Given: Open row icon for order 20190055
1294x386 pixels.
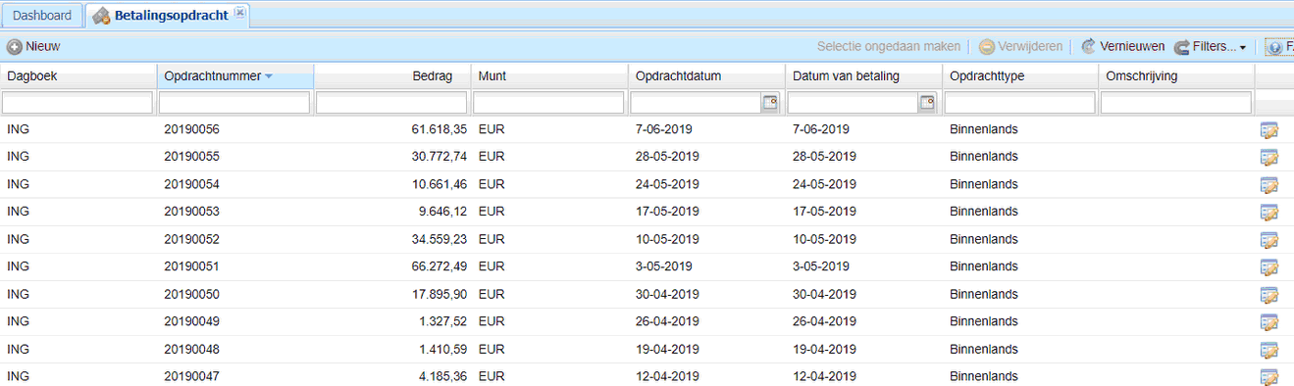Looking at the screenshot, I should tap(1268, 157).
